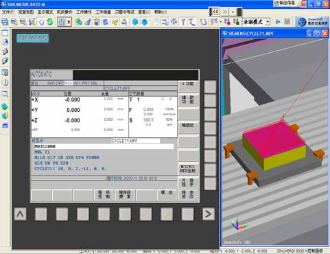Screen dimensions: 330x254
Task: Click the blue play arrow in toolbar
Action: click(x=278, y=22)
